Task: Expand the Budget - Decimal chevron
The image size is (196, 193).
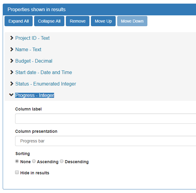Action: point(11,61)
